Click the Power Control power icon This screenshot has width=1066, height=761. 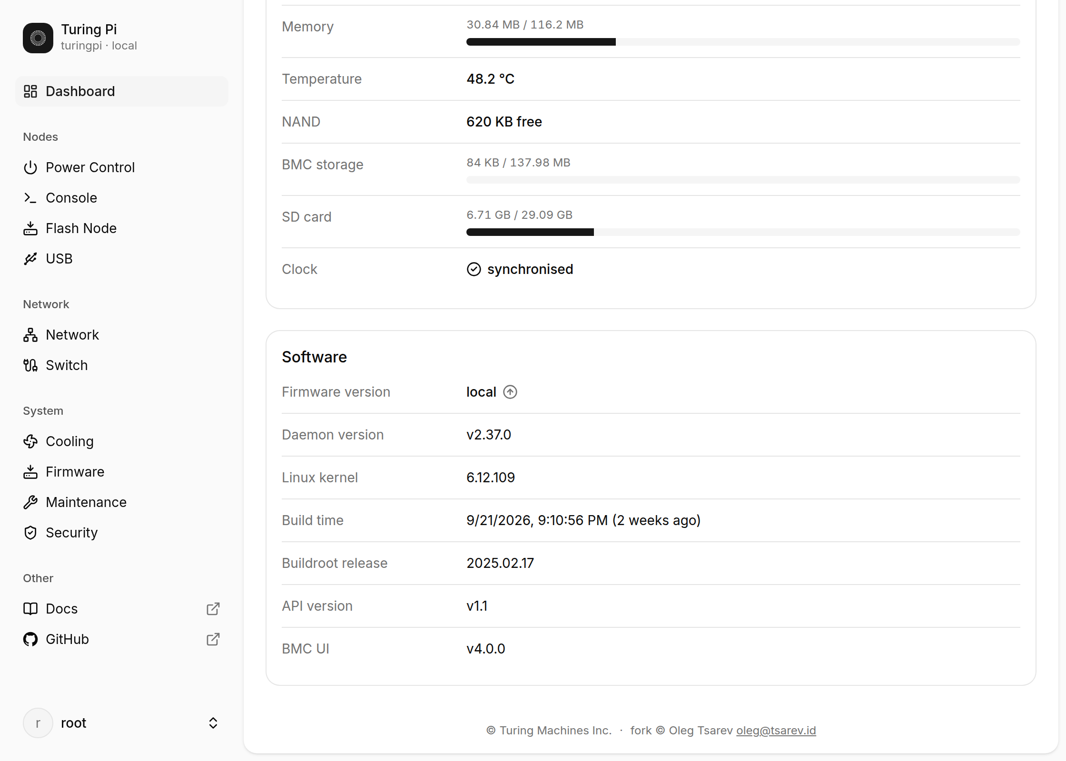(30, 167)
